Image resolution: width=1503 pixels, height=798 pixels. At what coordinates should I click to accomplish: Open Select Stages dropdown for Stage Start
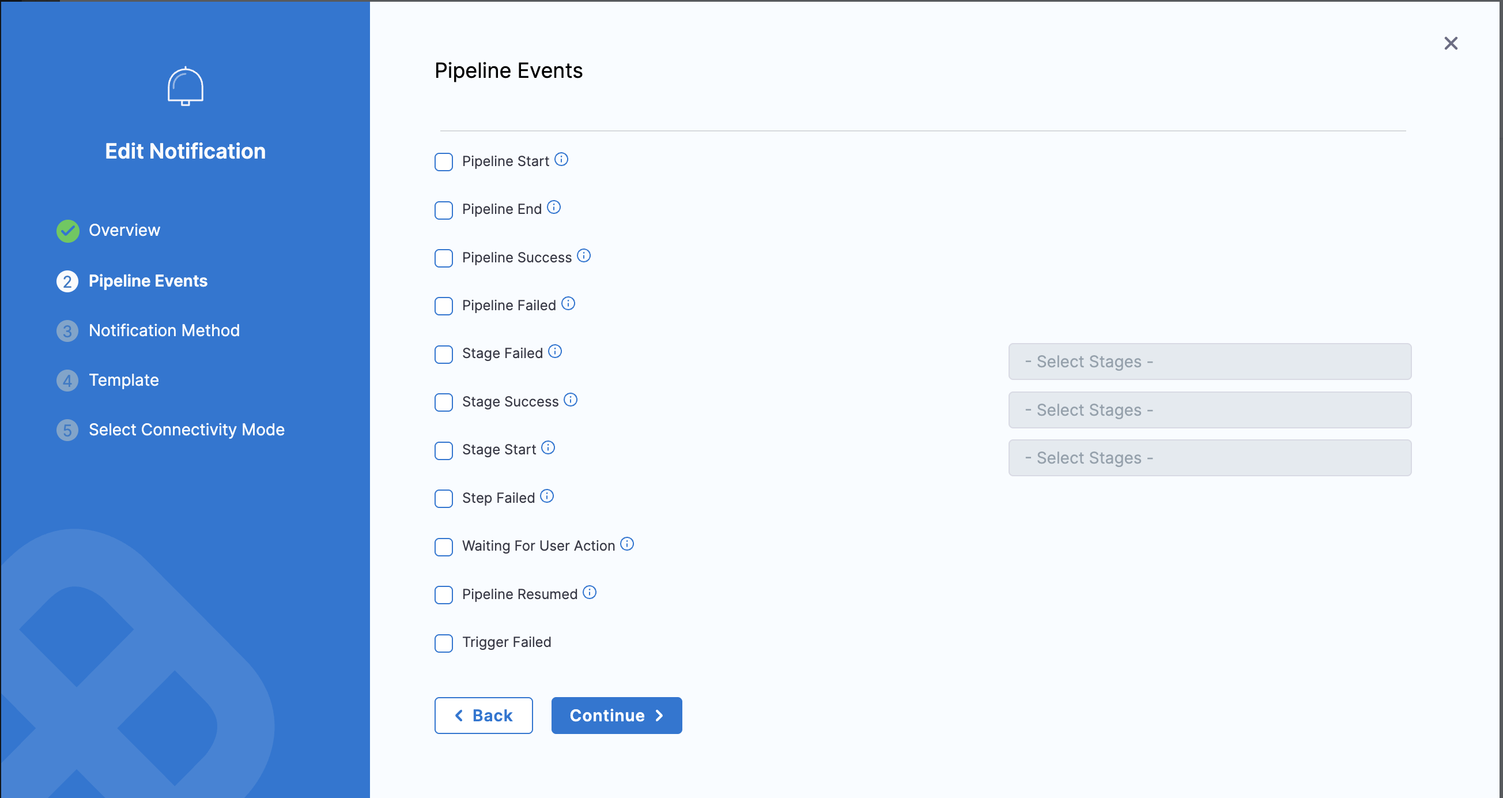[x=1209, y=458]
